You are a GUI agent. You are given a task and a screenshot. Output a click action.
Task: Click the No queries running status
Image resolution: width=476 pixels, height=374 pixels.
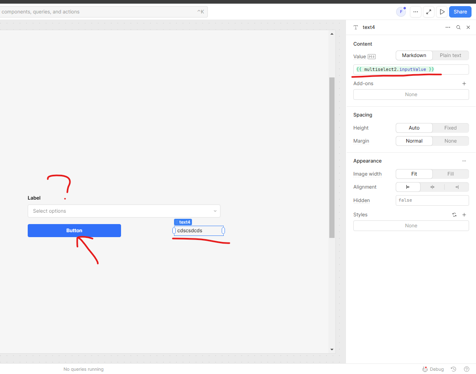[84, 369]
